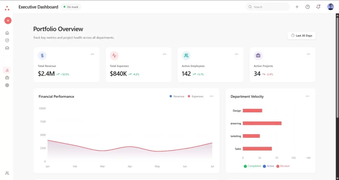The height and width of the screenshot is (180, 339).
Task: Open the Goals target icon in sidebar
Action: [7, 85]
